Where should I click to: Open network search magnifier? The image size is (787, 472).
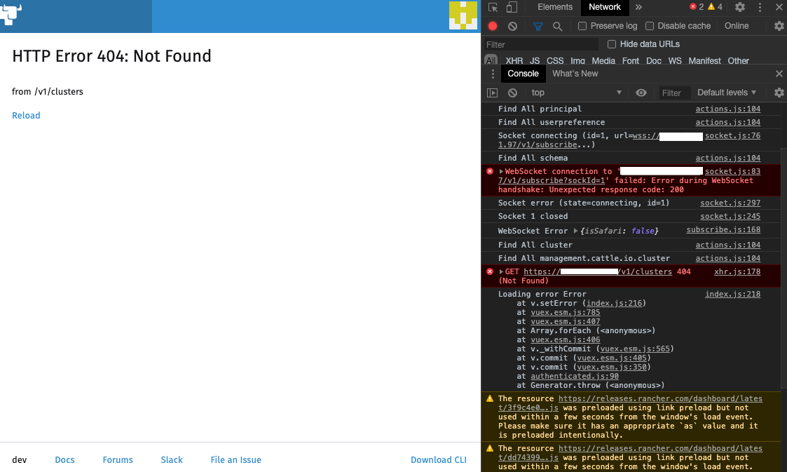click(557, 26)
